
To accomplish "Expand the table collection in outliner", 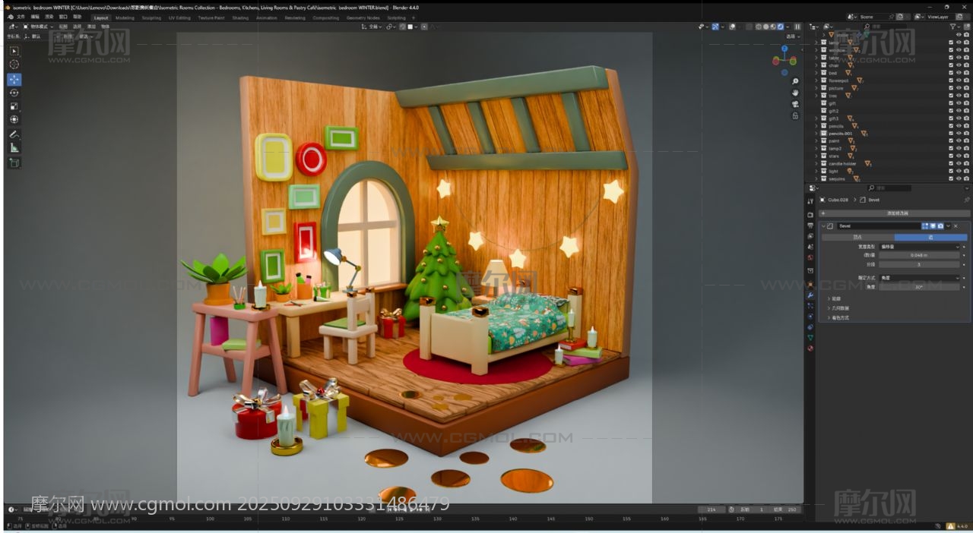I will (816, 58).
